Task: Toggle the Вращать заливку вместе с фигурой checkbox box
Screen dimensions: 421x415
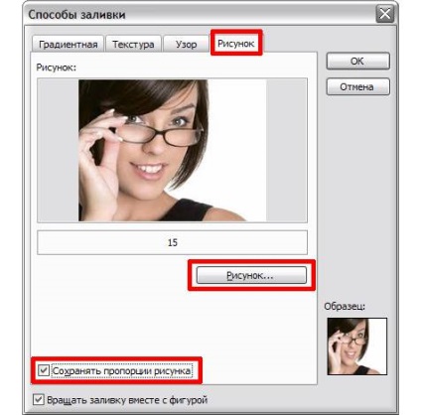Action: (39, 399)
